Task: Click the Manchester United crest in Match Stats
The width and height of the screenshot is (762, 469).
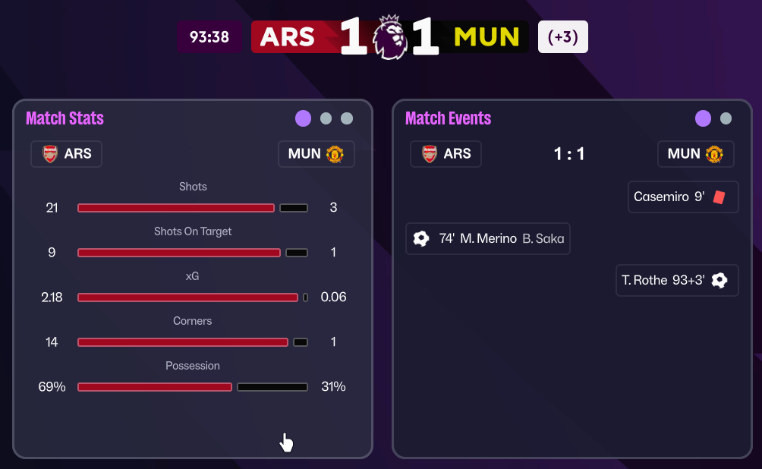Action: [x=335, y=154]
